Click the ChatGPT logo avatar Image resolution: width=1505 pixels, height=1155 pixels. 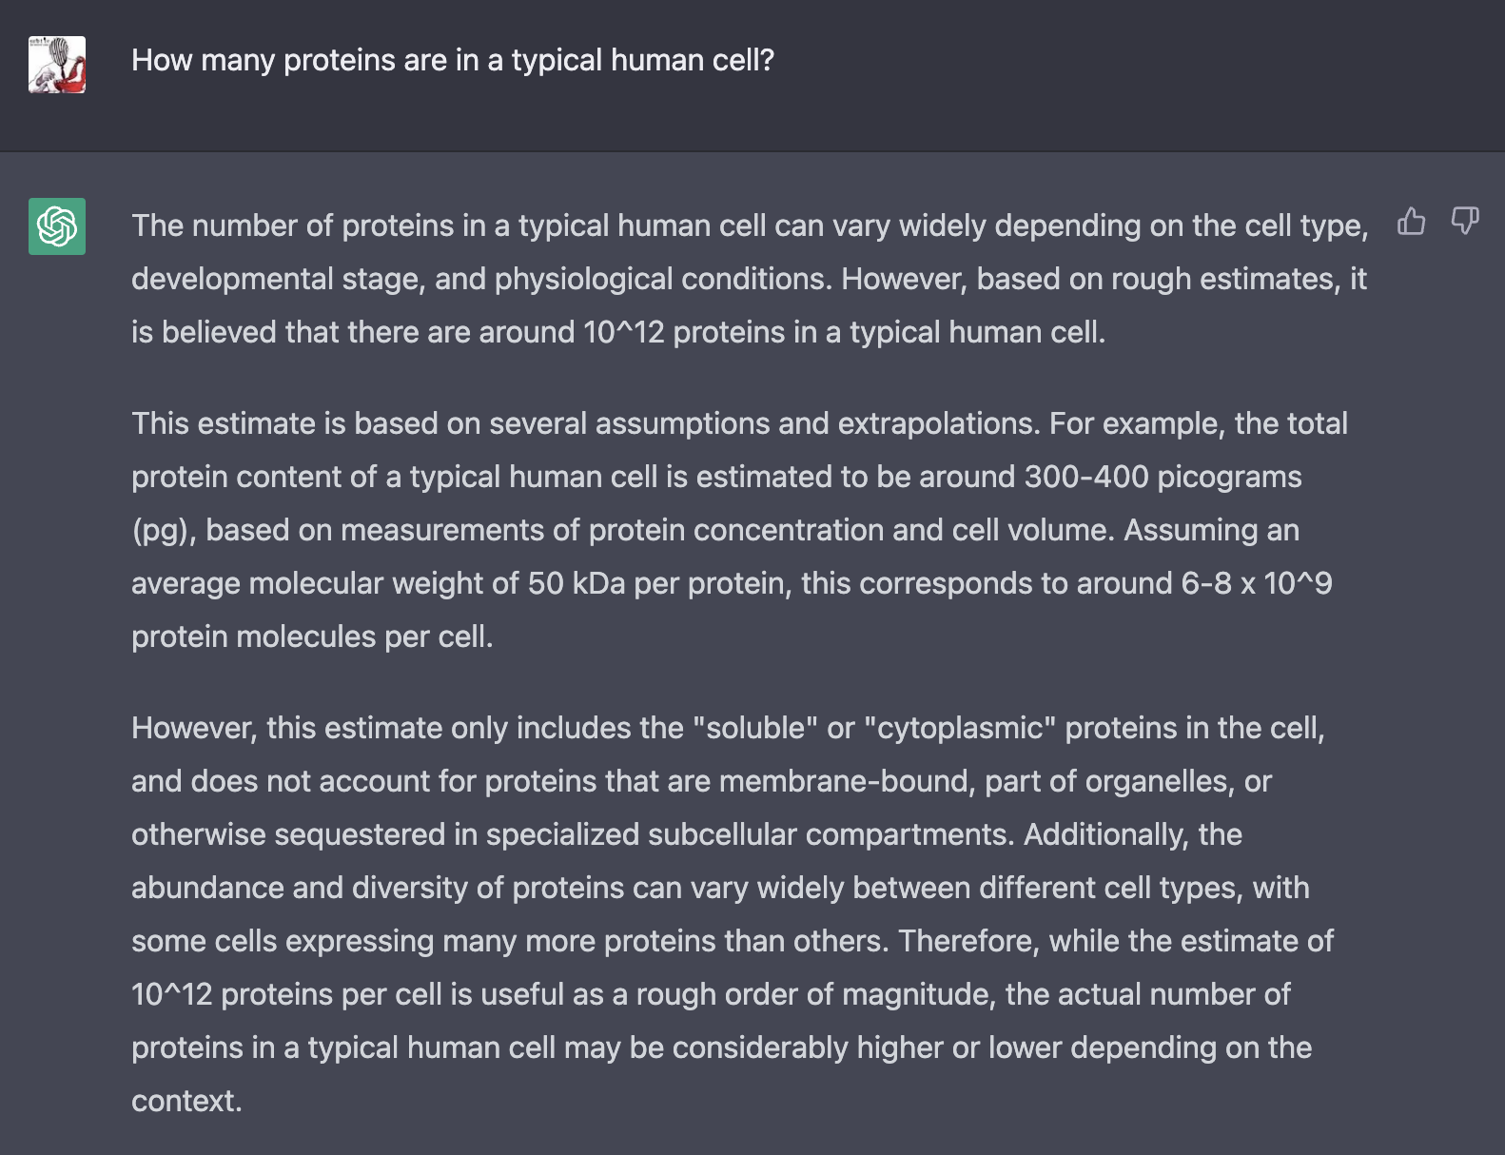57,226
